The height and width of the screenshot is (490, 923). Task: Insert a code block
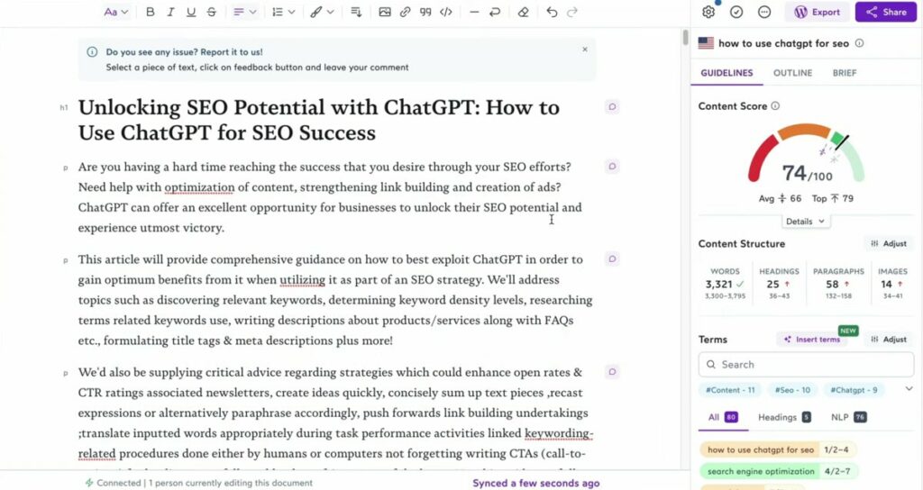coord(446,12)
